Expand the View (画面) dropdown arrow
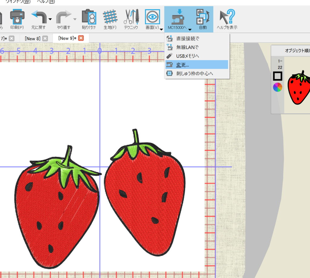 coord(162,29)
